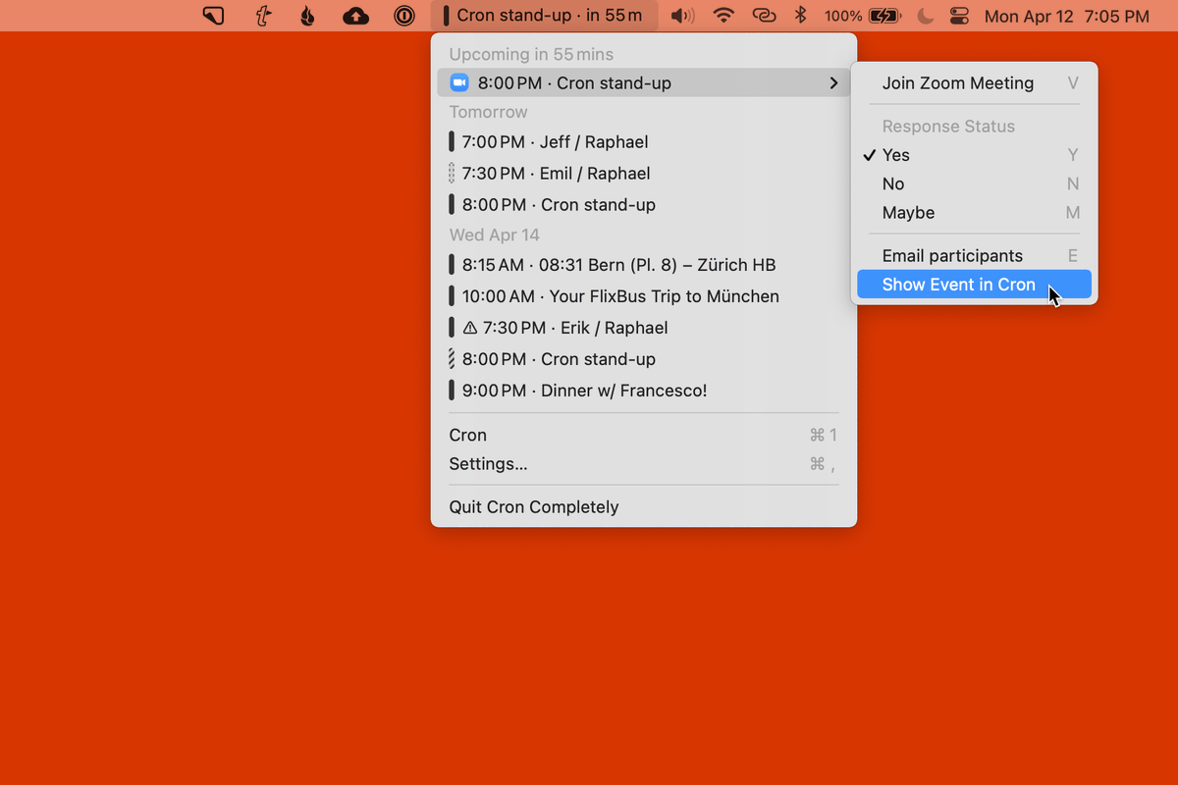The height and width of the screenshot is (785, 1178).
Task: Click the 100% battery percentage text
Action: click(x=843, y=16)
